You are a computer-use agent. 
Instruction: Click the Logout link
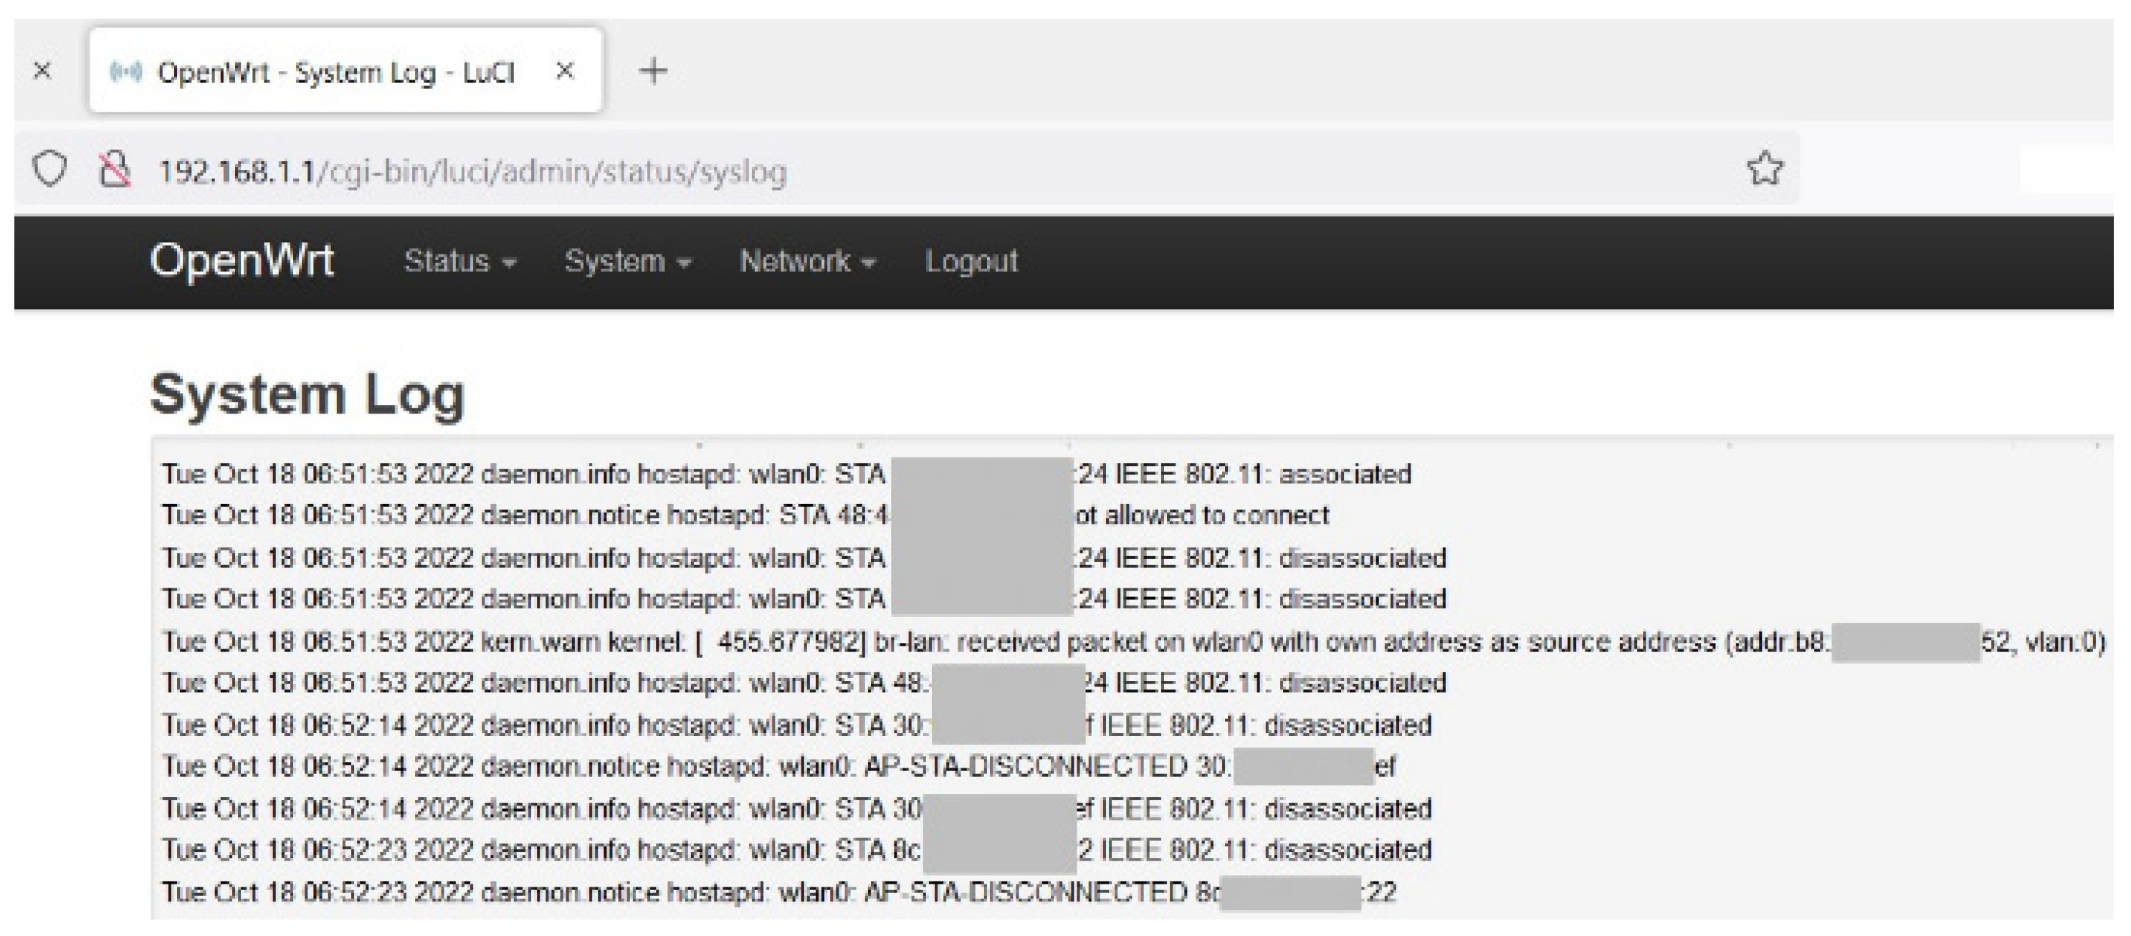(971, 262)
